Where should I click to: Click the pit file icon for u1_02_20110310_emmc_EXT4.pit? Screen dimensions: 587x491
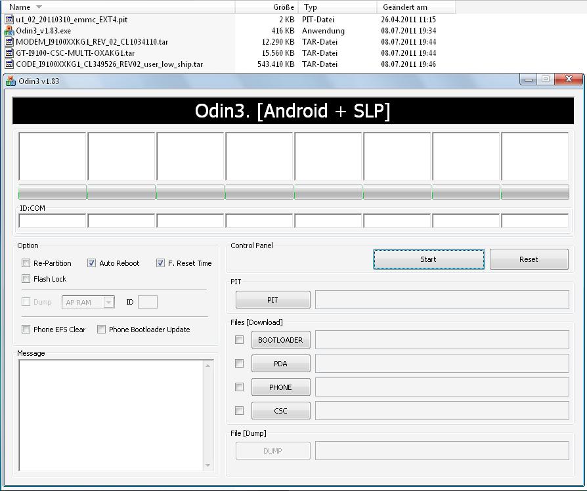tap(9, 20)
